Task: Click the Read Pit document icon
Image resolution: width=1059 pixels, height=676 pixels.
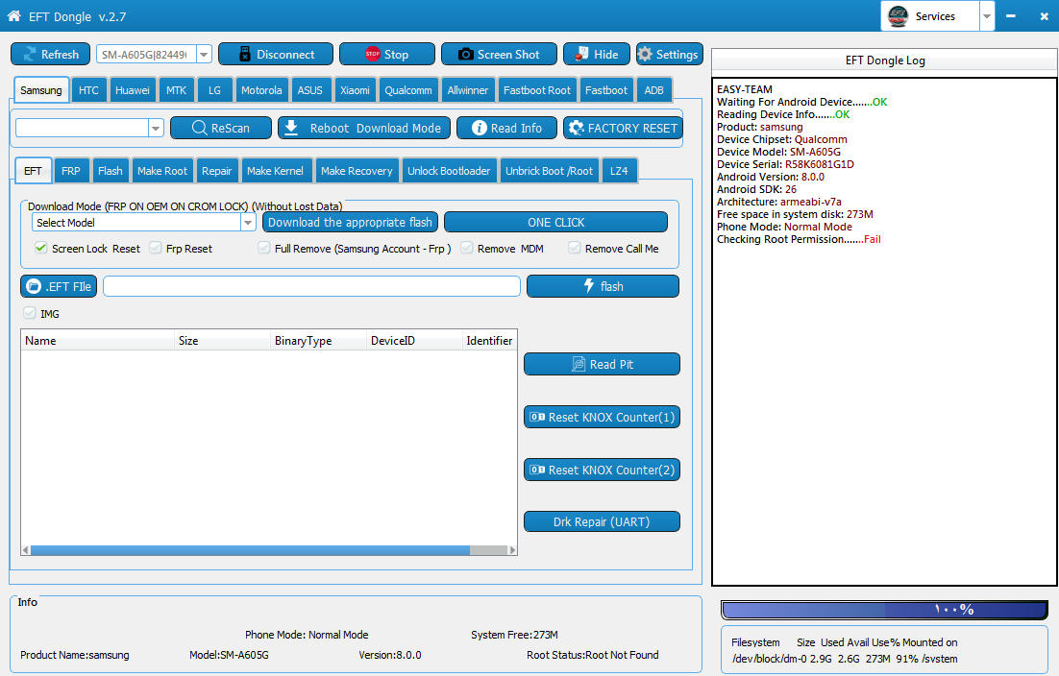Action: 579,364
